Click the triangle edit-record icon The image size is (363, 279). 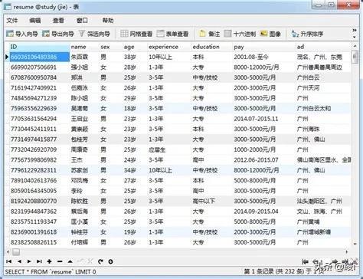point(70,261)
